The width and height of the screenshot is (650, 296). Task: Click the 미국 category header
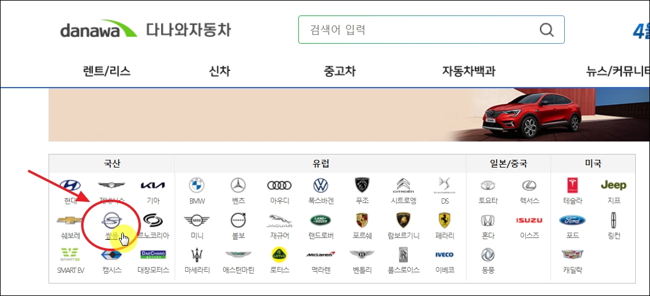(x=593, y=164)
